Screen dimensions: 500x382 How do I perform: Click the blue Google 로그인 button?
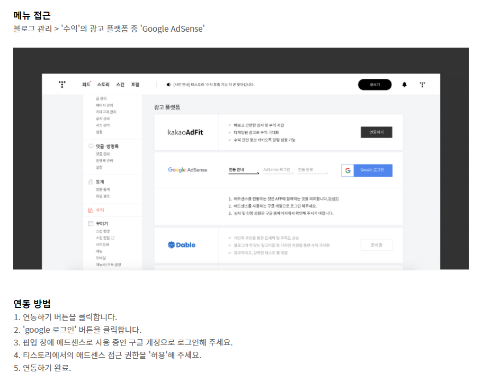367,170
